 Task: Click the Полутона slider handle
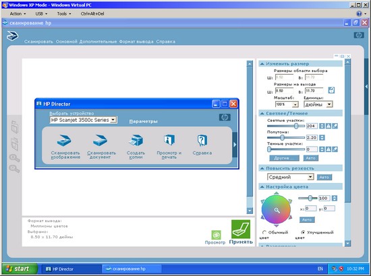coord(282,137)
